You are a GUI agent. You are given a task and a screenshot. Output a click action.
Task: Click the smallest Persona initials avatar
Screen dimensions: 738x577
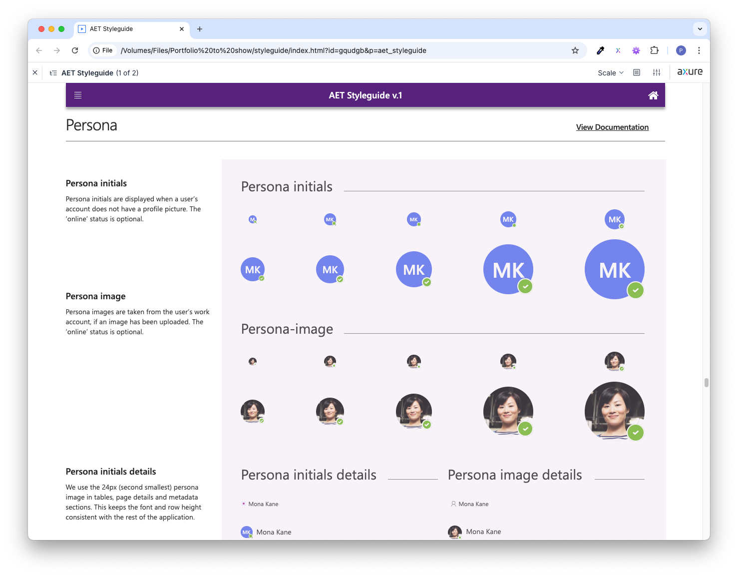pos(253,219)
